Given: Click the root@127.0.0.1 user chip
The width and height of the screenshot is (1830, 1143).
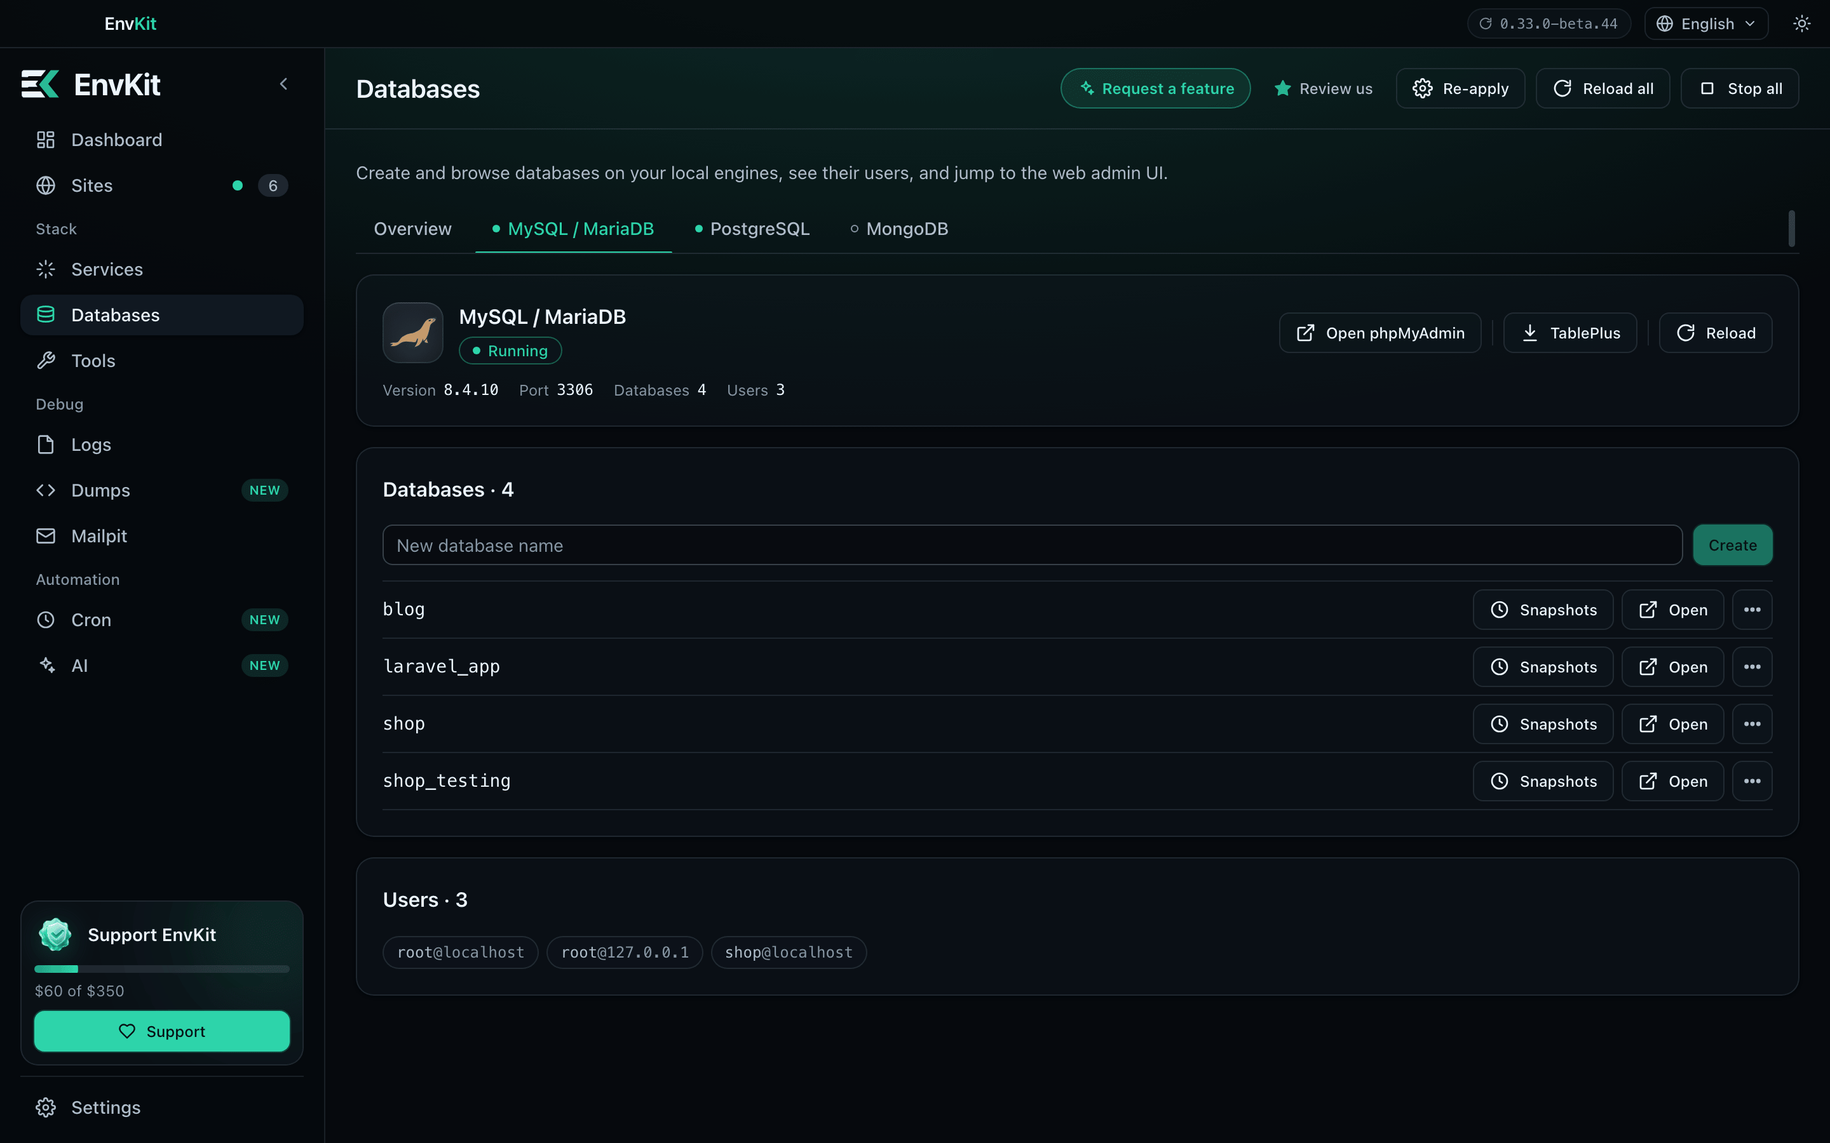Looking at the screenshot, I should click(625, 952).
